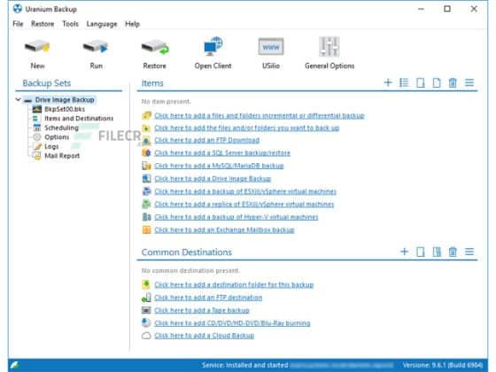Click the Uranium Backup title bar logo
496x372 pixels.
tap(18, 9)
